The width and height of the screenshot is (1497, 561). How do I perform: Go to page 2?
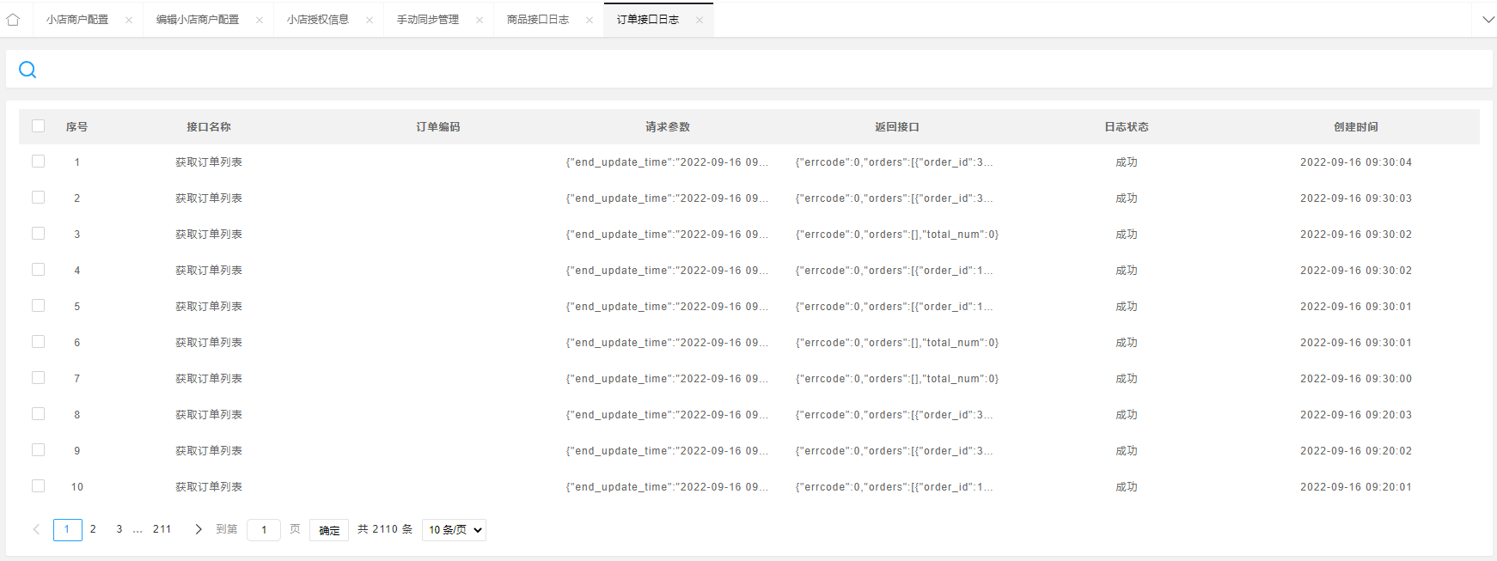click(x=93, y=529)
